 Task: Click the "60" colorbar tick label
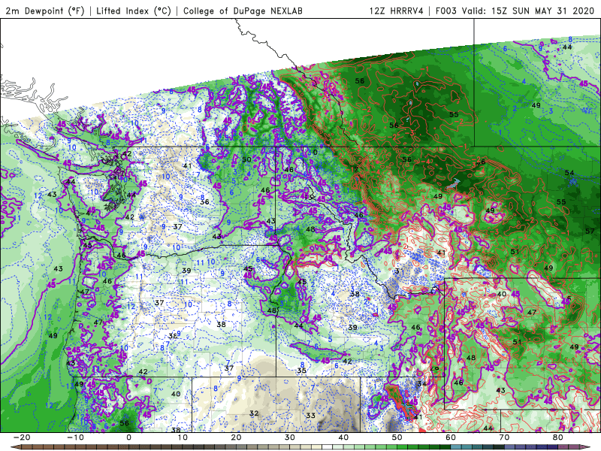451,437
